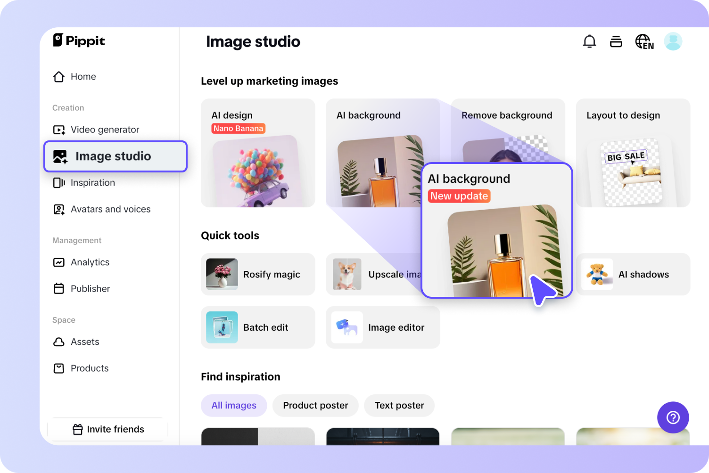Select the Text poster filter
Viewport: 709px width, 473px height.
point(399,405)
